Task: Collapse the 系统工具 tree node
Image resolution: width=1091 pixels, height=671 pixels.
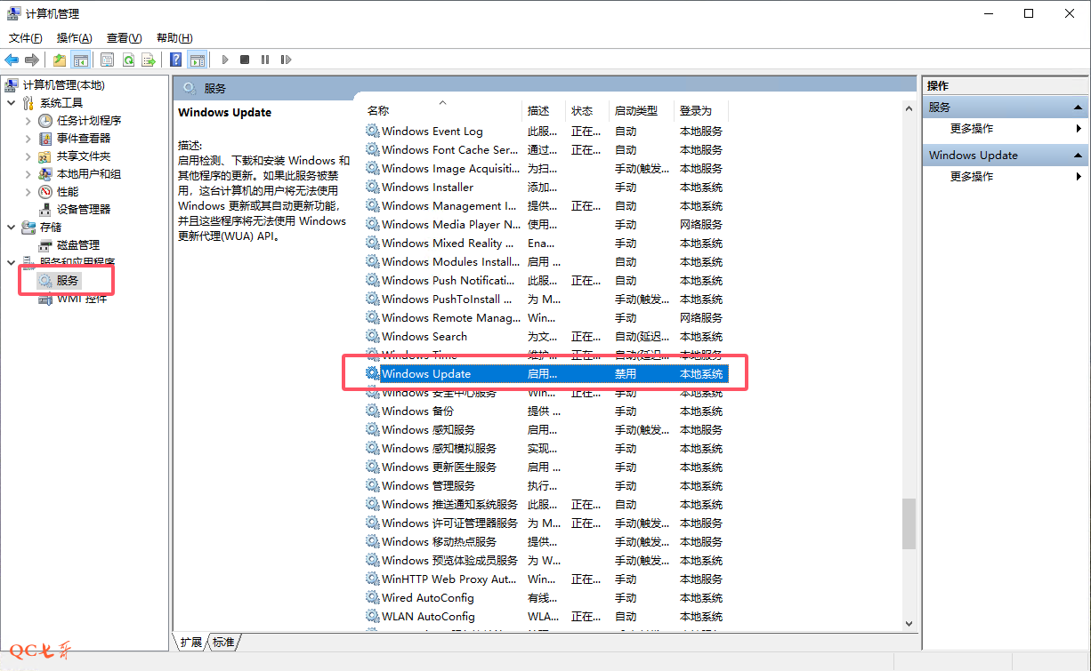Action: 11,103
